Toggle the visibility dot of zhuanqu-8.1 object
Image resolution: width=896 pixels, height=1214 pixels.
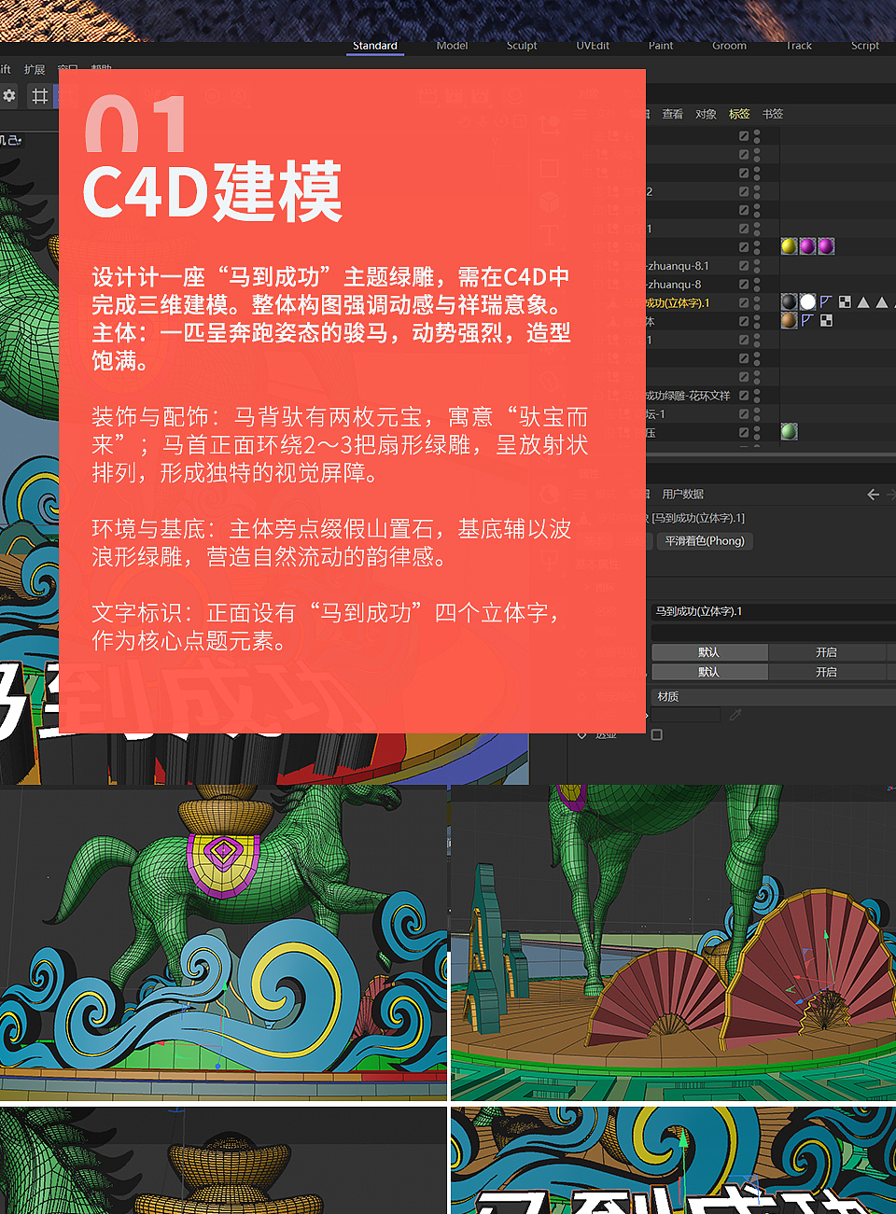[x=757, y=261]
